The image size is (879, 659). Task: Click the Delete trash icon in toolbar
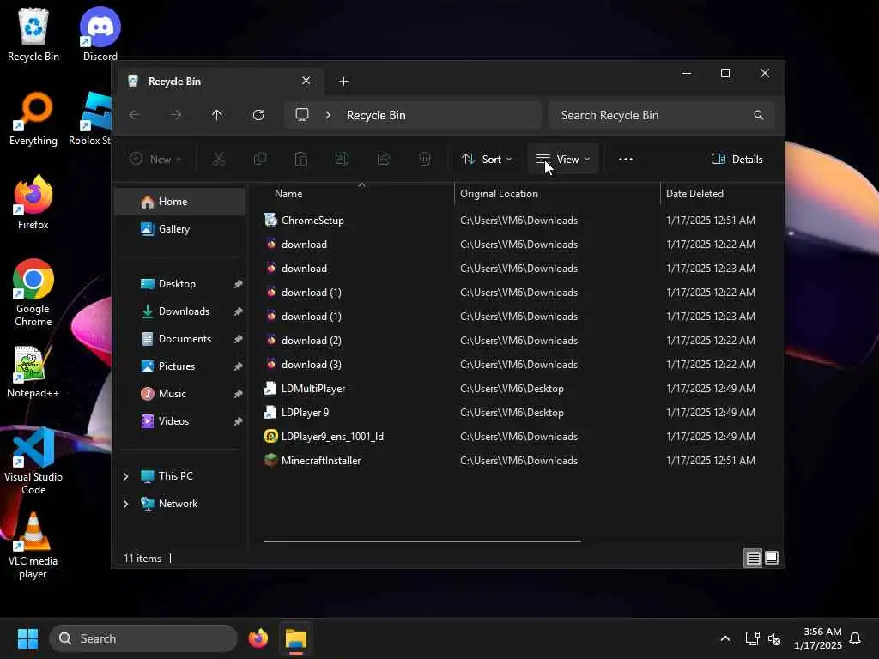click(425, 159)
